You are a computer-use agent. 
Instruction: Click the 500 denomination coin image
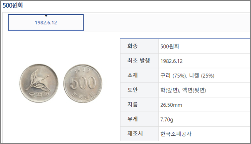click(83, 83)
